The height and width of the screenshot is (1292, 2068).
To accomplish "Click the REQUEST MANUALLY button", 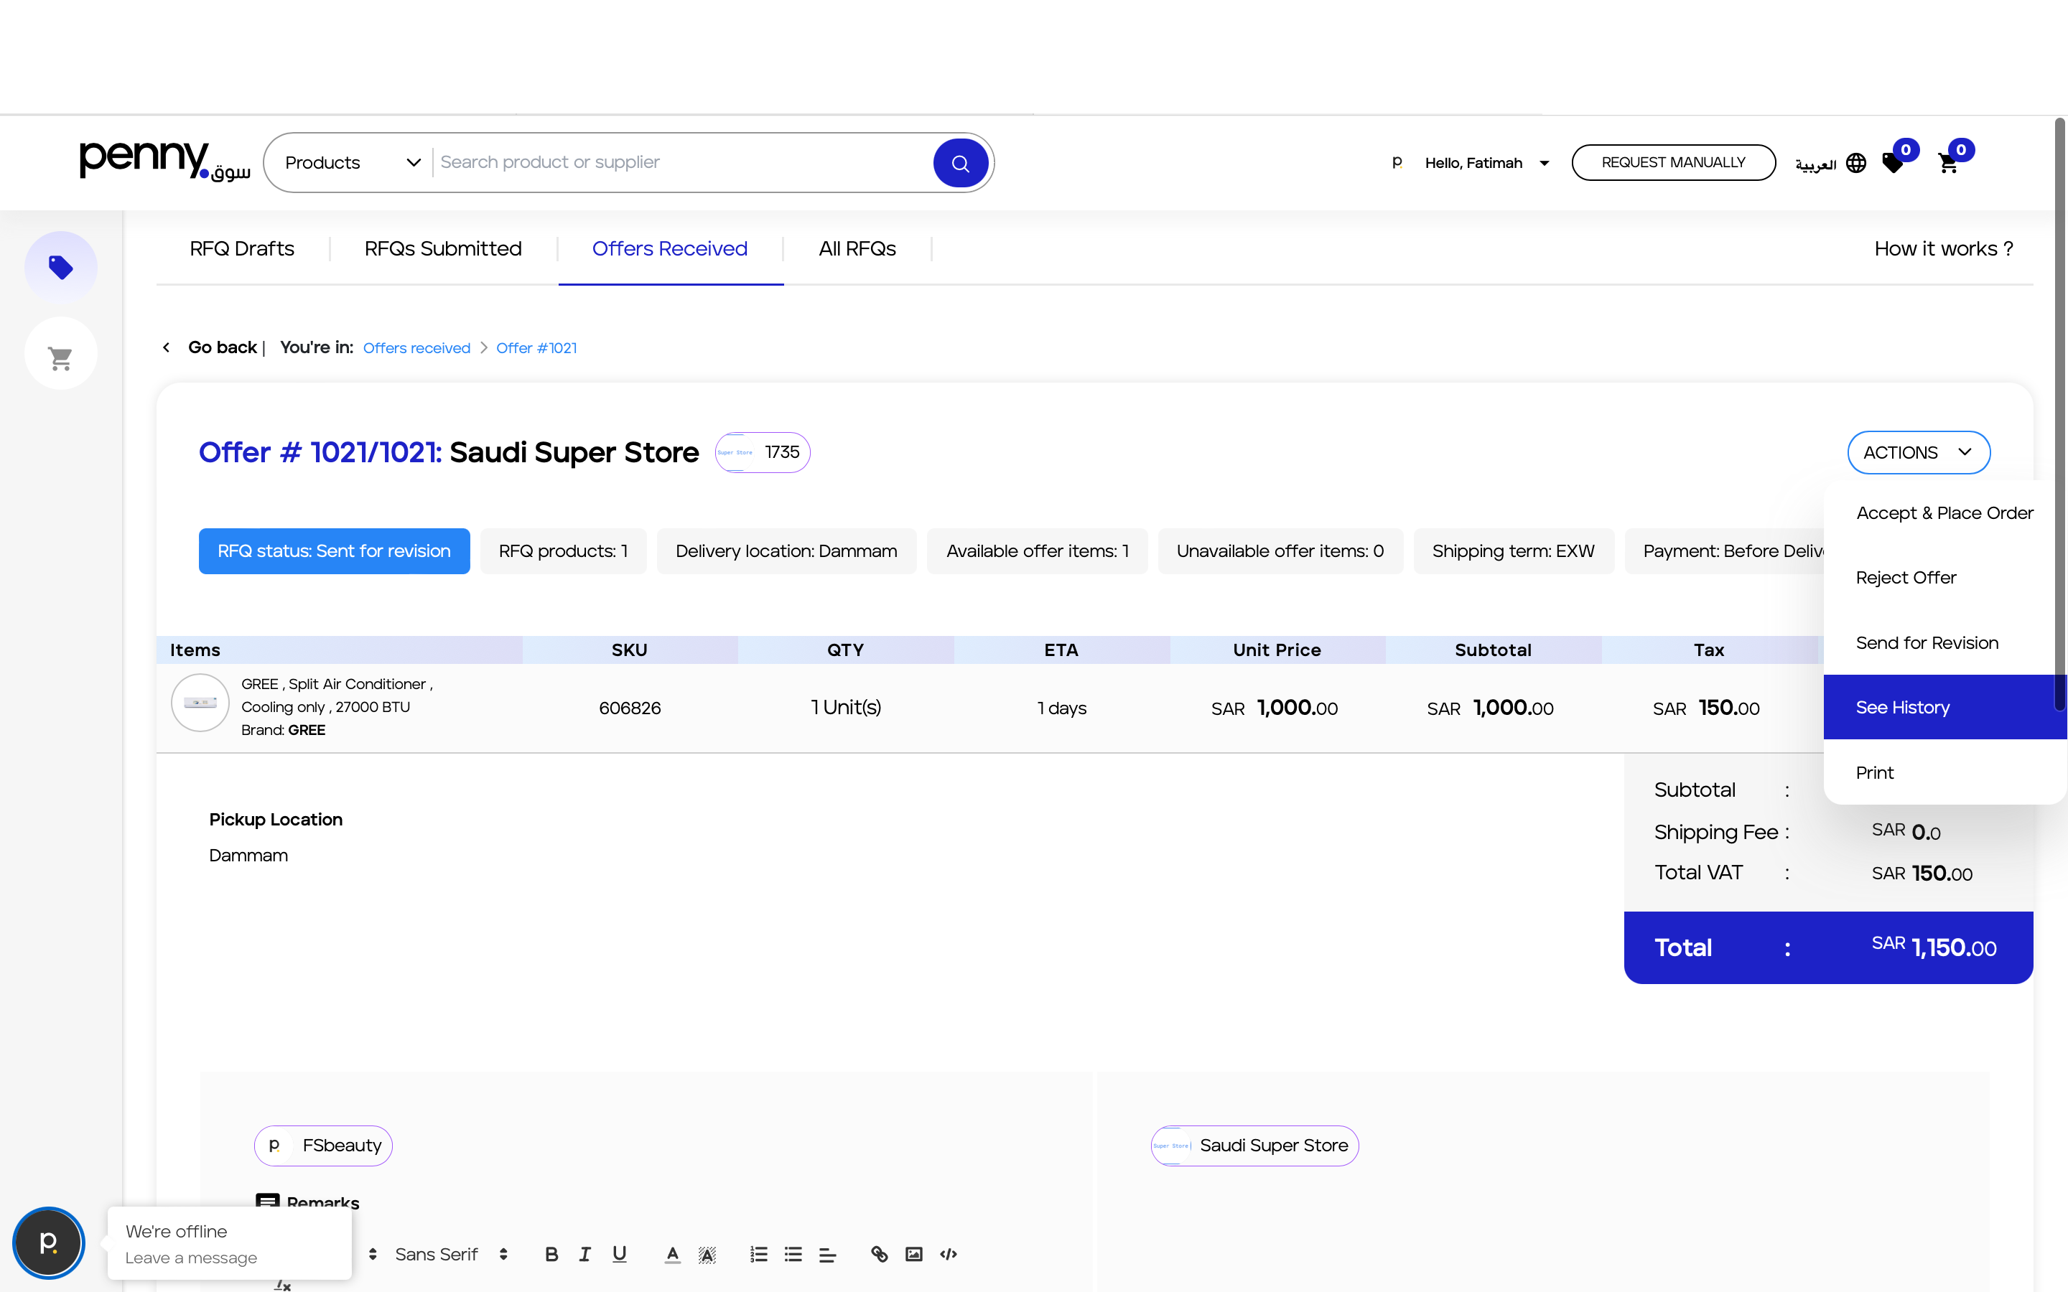I will click(x=1673, y=162).
